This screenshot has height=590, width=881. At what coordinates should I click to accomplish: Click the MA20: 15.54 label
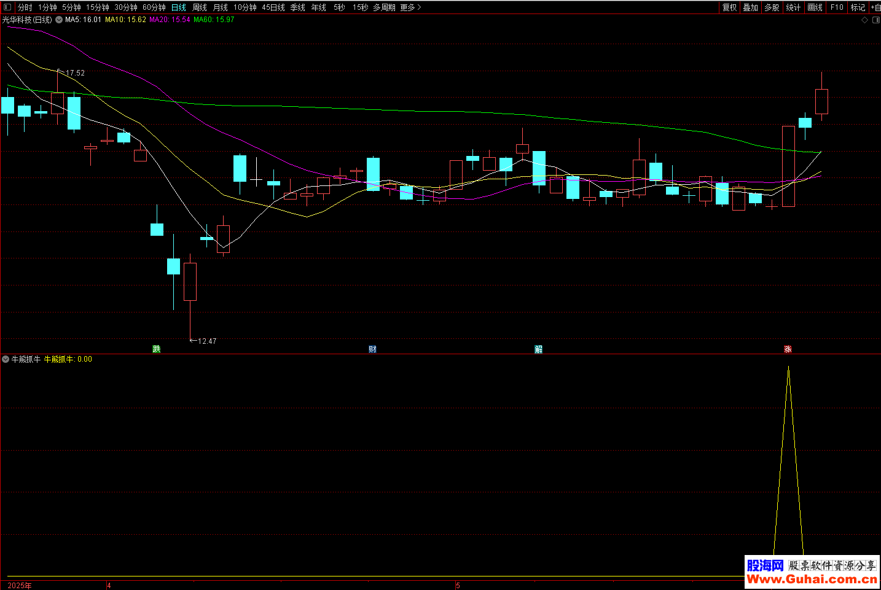[170, 20]
